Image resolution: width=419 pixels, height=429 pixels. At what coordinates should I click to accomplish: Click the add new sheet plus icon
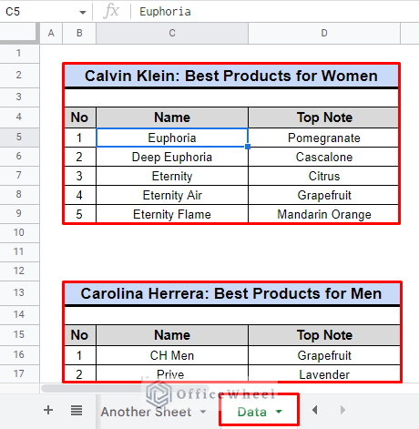click(48, 410)
